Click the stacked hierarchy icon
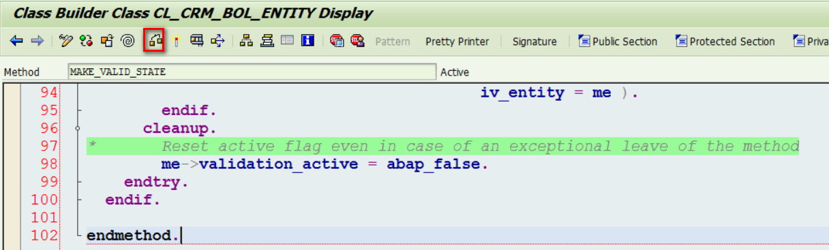829x250 pixels. point(267,41)
